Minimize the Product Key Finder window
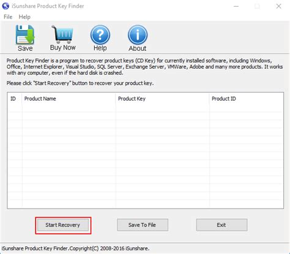The width and height of the screenshot is (290, 254). pos(236,6)
